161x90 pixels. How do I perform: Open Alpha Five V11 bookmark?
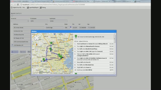point(18,7)
